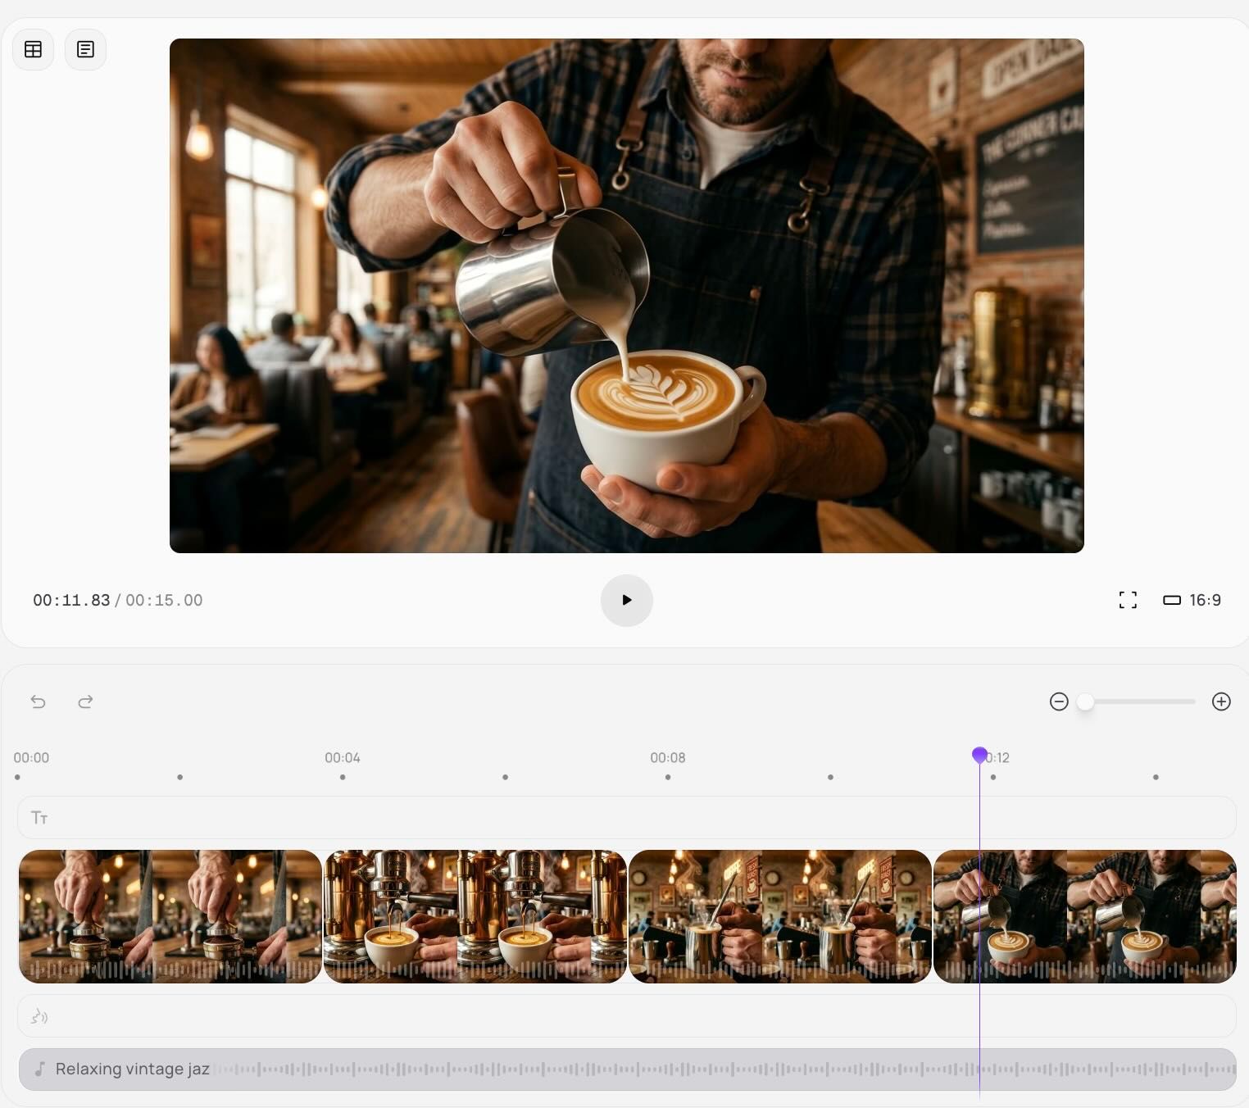Click the purple playhead marker
1249x1108 pixels.
coord(979,755)
